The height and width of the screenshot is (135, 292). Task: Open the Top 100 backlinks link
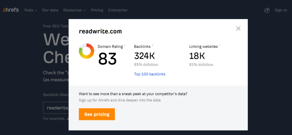pyautogui.click(x=150, y=74)
